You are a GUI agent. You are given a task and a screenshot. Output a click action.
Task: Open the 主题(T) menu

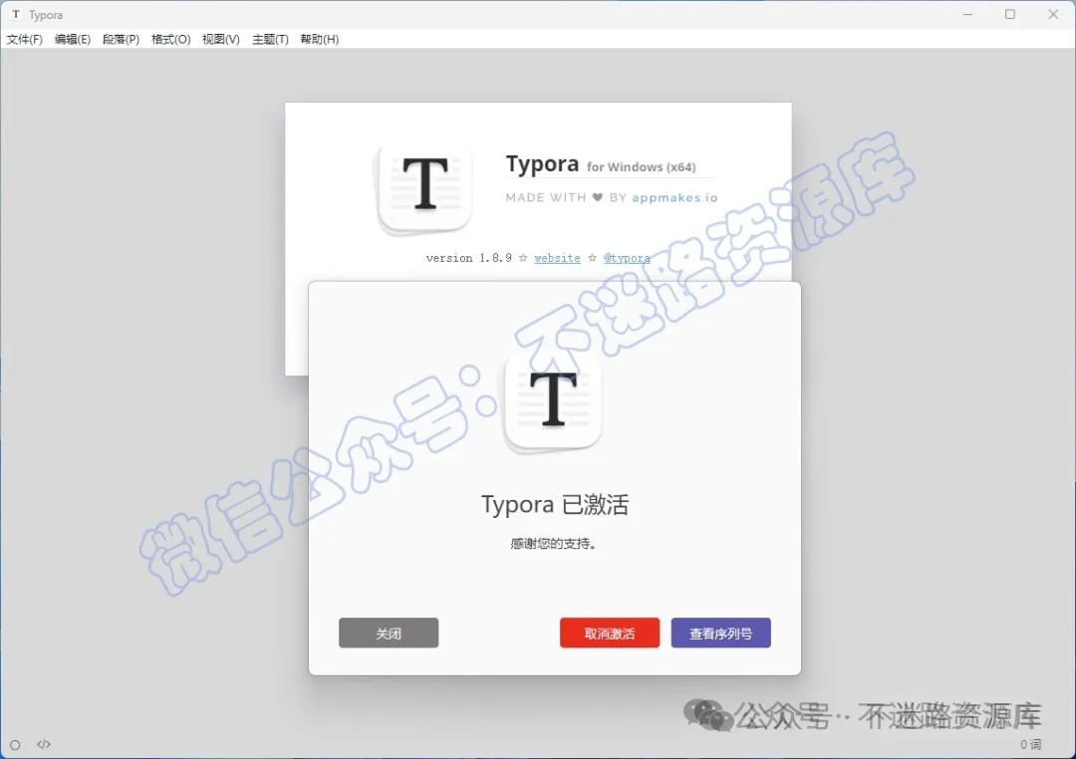click(x=270, y=39)
